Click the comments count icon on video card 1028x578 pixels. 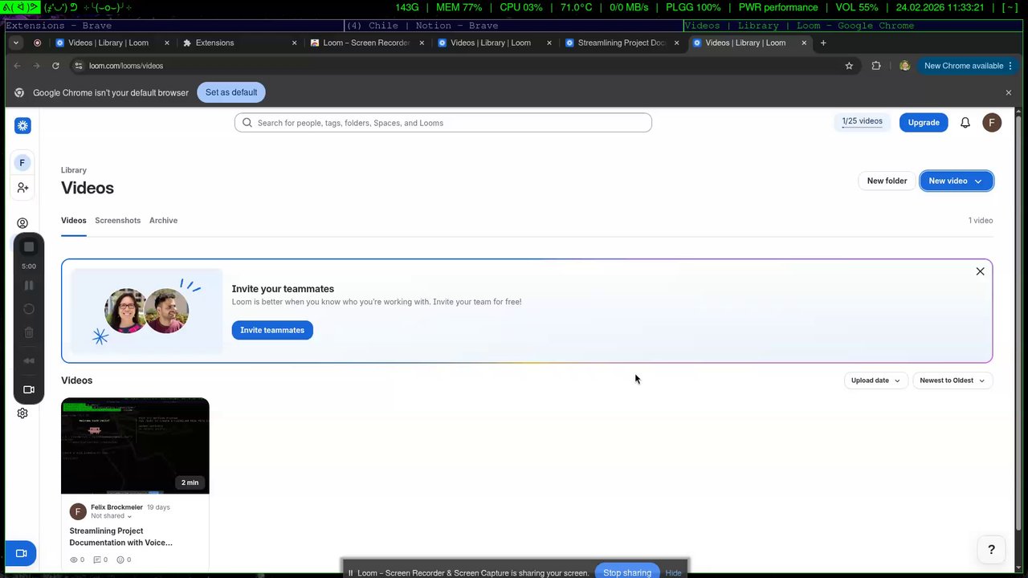click(100, 560)
